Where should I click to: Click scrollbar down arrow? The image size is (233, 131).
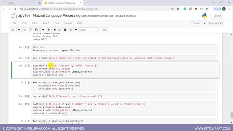tap(232, 123)
